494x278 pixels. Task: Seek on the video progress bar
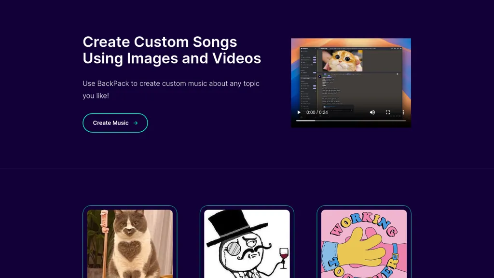tap(351, 121)
